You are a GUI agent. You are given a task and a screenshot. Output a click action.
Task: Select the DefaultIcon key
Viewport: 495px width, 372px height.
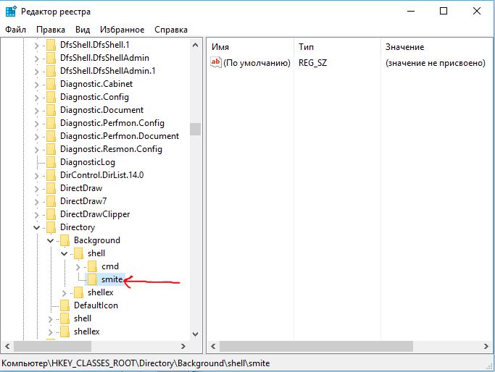pos(96,305)
